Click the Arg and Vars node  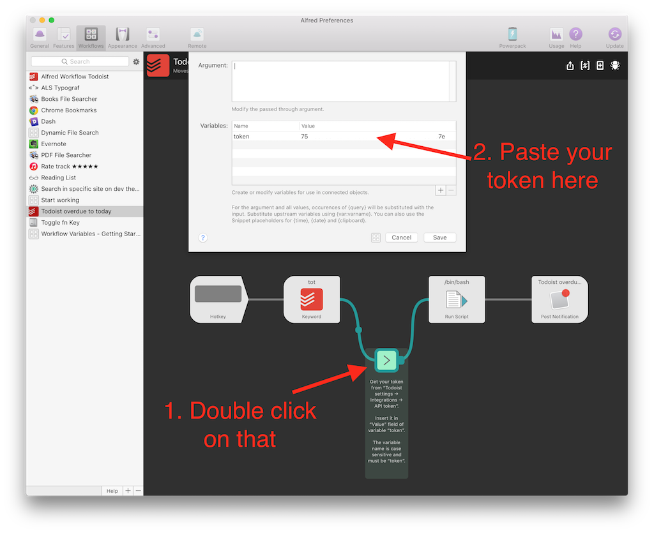386,360
